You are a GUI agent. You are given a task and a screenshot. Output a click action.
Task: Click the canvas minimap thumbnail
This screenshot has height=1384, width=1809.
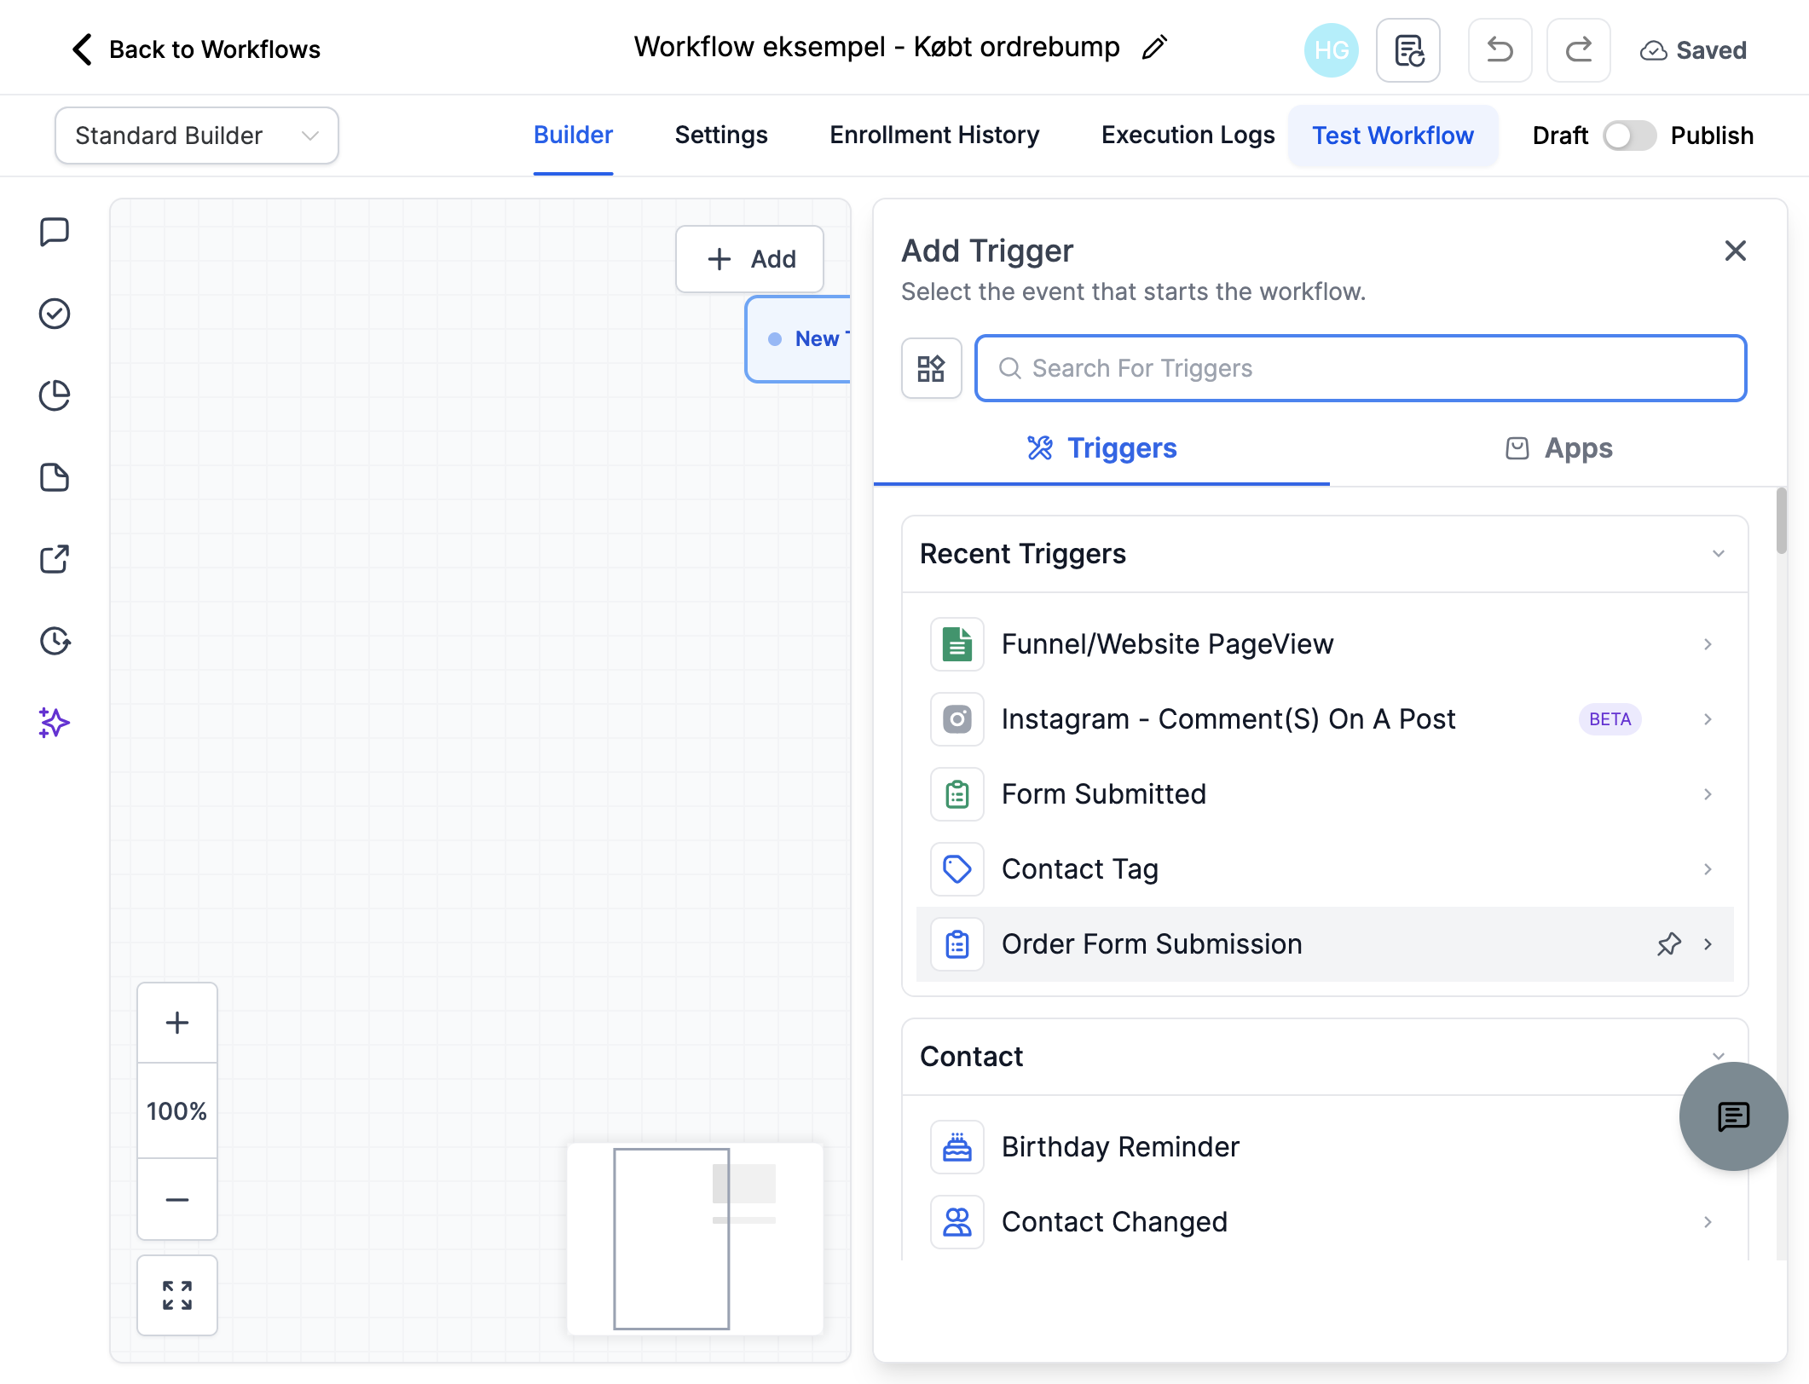click(x=696, y=1239)
